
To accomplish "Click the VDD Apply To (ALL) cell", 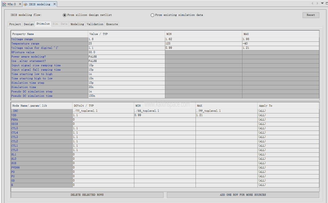I will click(x=288, y=115).
